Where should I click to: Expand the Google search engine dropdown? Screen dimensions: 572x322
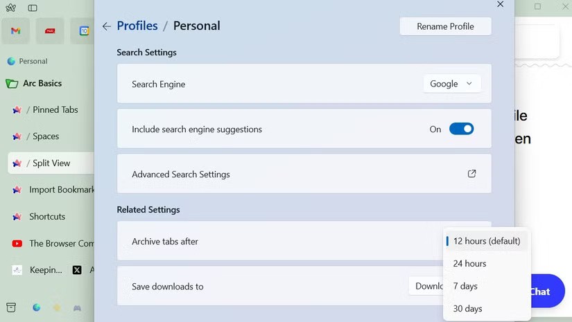(x=451, y=84)
